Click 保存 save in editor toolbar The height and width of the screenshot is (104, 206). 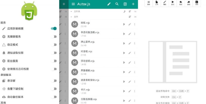coord(197,3)
